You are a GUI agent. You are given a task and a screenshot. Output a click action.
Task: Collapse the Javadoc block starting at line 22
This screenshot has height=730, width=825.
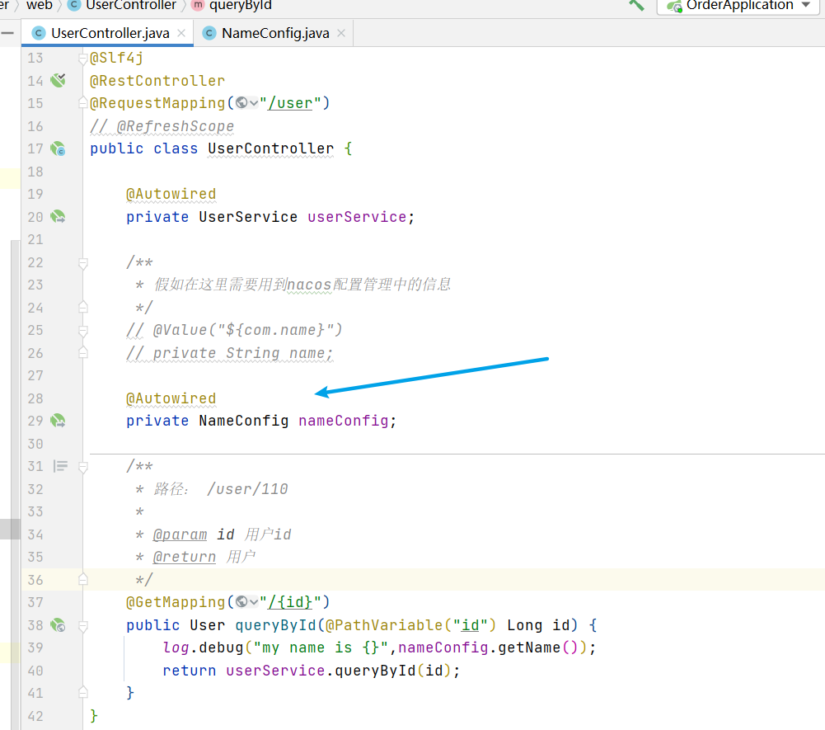tap(82, 262)
